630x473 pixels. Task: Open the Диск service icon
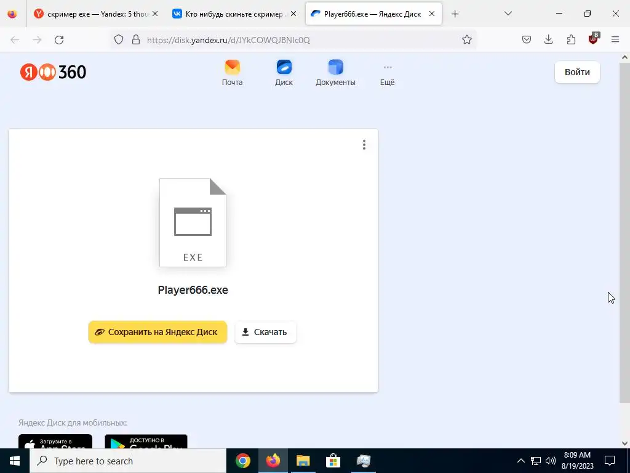(x=284, y=73)
